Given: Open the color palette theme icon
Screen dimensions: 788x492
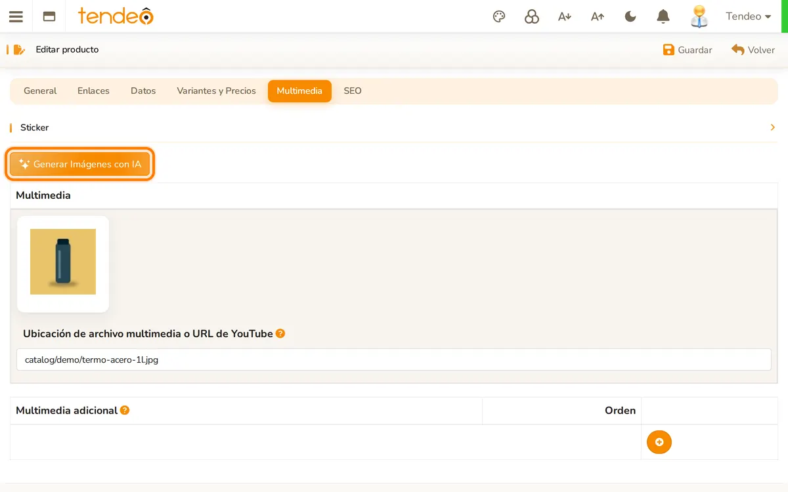Looking at the screenshot, I should pyautogui.click(x=499, y=16).
